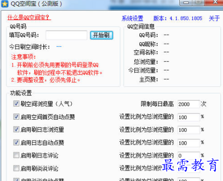Click the 总浏览量 label in QQ空间信息
223x181 pixels.
point(146,61)
